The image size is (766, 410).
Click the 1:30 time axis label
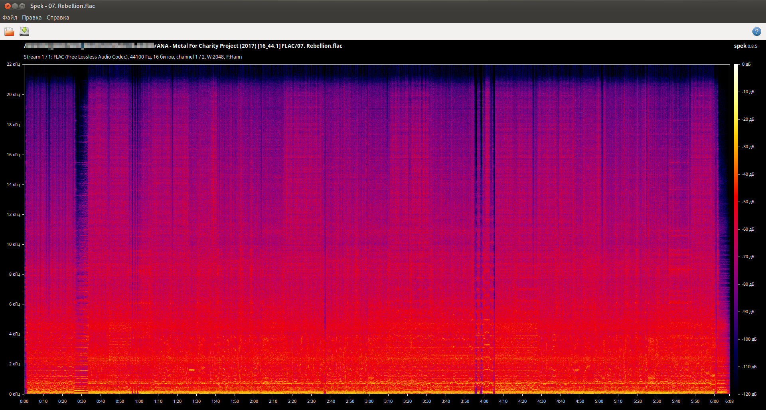[x=197, y=401]
